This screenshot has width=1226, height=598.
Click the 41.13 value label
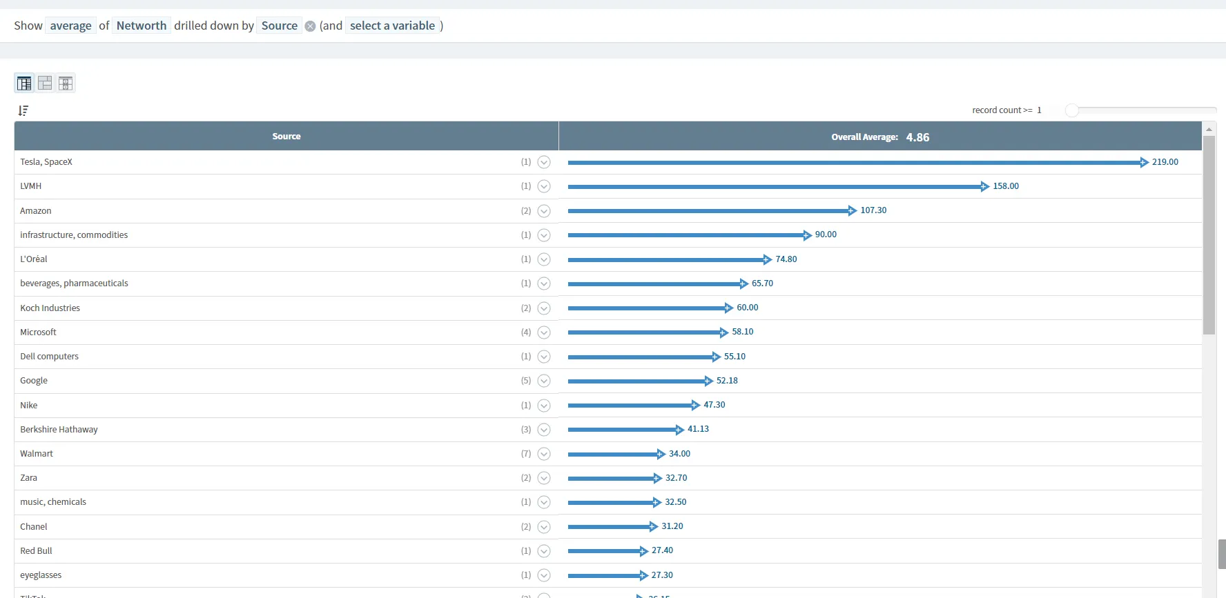698,429
